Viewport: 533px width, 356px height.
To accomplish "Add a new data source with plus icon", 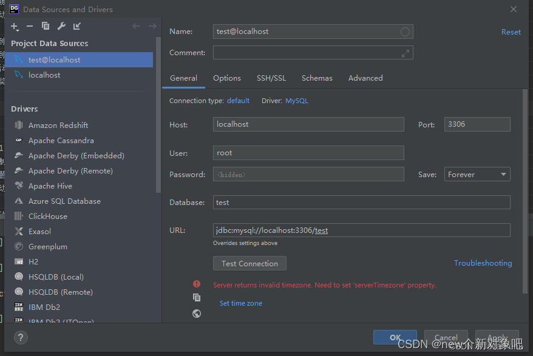I will [15, 27].
